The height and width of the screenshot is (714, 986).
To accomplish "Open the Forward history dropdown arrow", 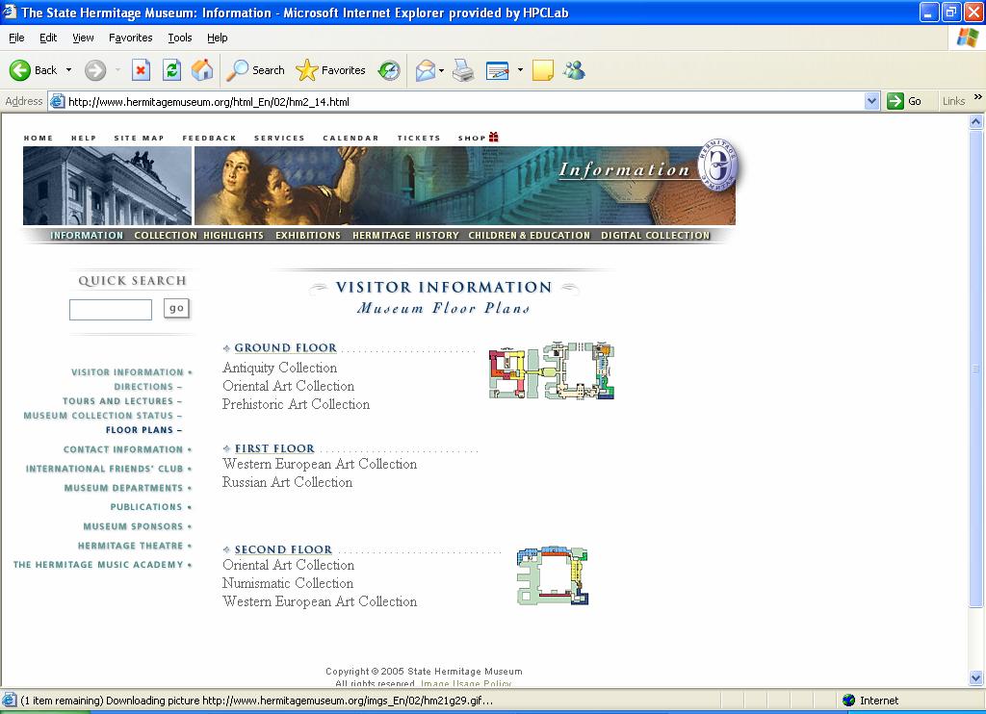I will click(x=117, y=70).
